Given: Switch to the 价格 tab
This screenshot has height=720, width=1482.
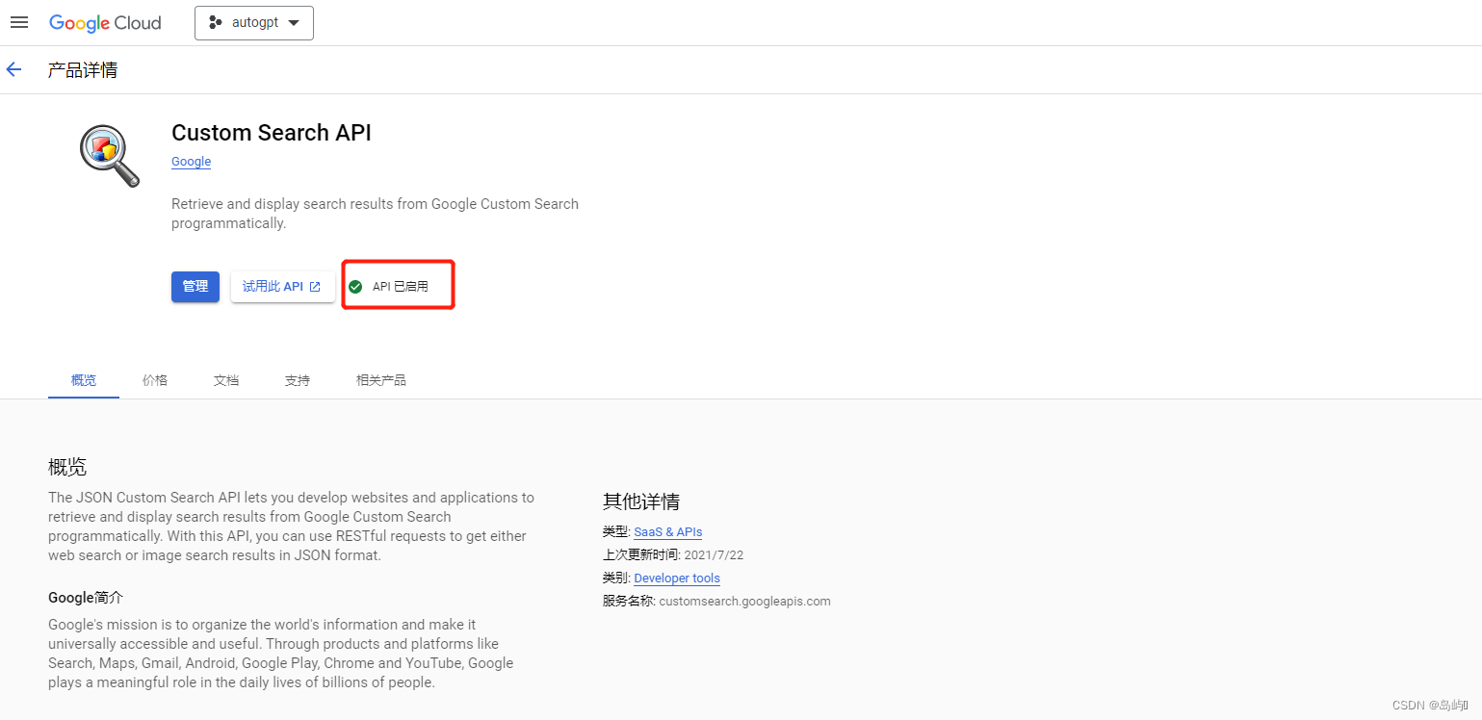Looking at the screenshot, I should pos(155,380).
